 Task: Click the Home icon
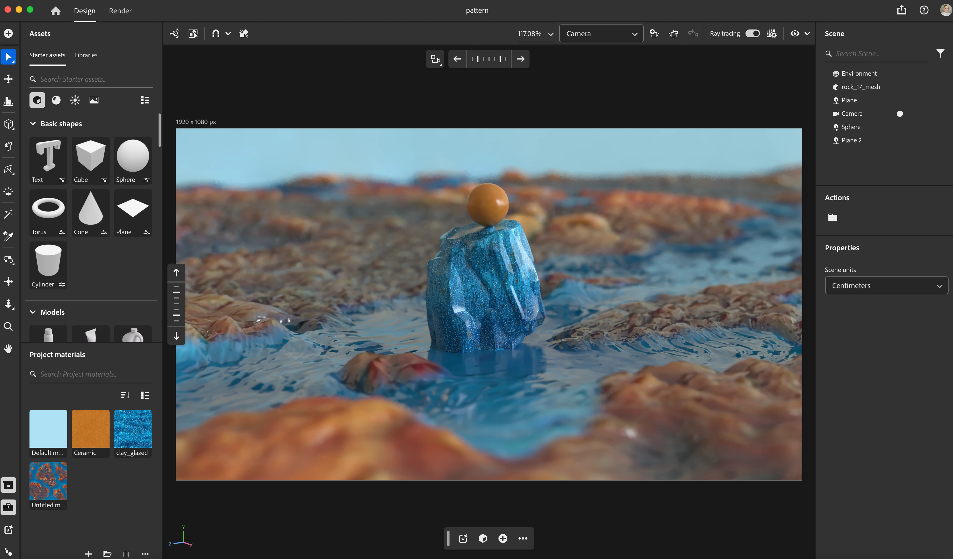pyautogui.click(x=56, y=11)
